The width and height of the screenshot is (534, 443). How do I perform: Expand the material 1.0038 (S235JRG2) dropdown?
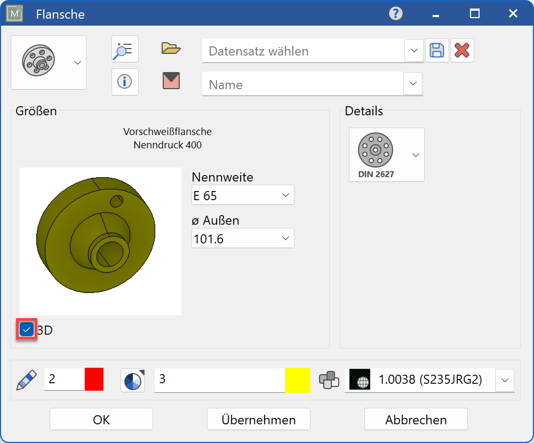click(504, 380)
